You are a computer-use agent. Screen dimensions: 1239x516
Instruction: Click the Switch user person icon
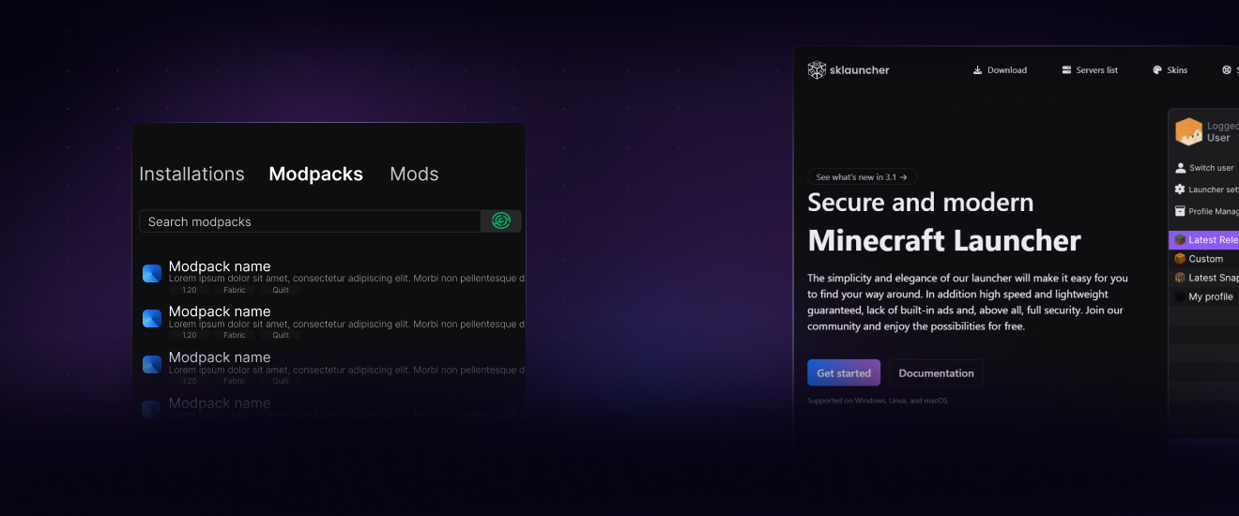pyautogui.click(x=1180, y=168)
